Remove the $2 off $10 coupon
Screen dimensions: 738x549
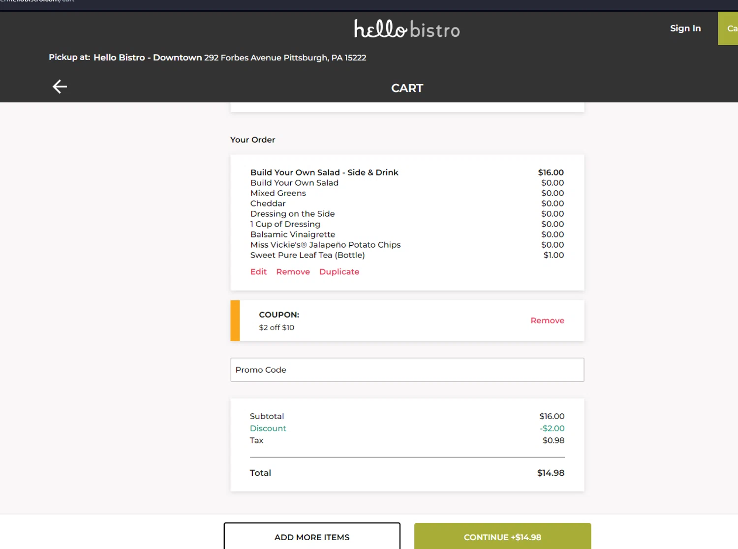coord(547,320)
